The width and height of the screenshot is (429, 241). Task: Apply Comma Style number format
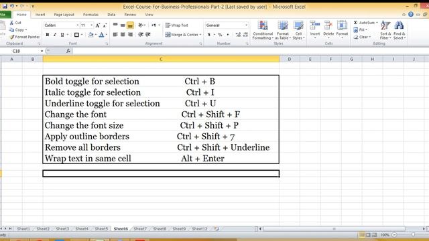(x=228, y=35)
